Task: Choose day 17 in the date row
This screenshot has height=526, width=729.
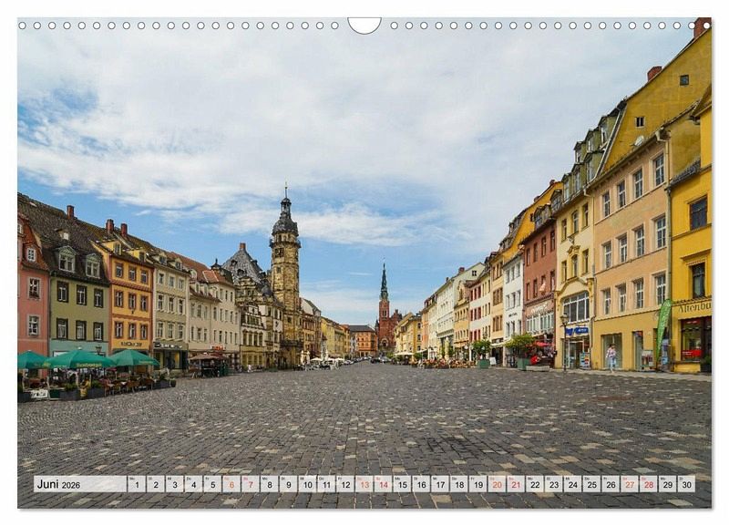Action: click(439, 484)
